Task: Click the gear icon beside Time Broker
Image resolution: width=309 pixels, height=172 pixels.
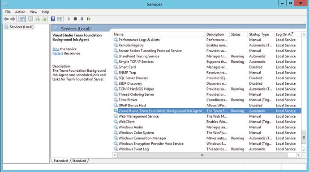Action: click(x=116, y=100)
